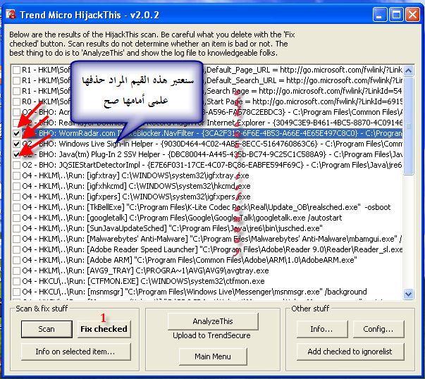Select the Default_Search_URL row text
The image size is (425, 379).
point(212,80)
